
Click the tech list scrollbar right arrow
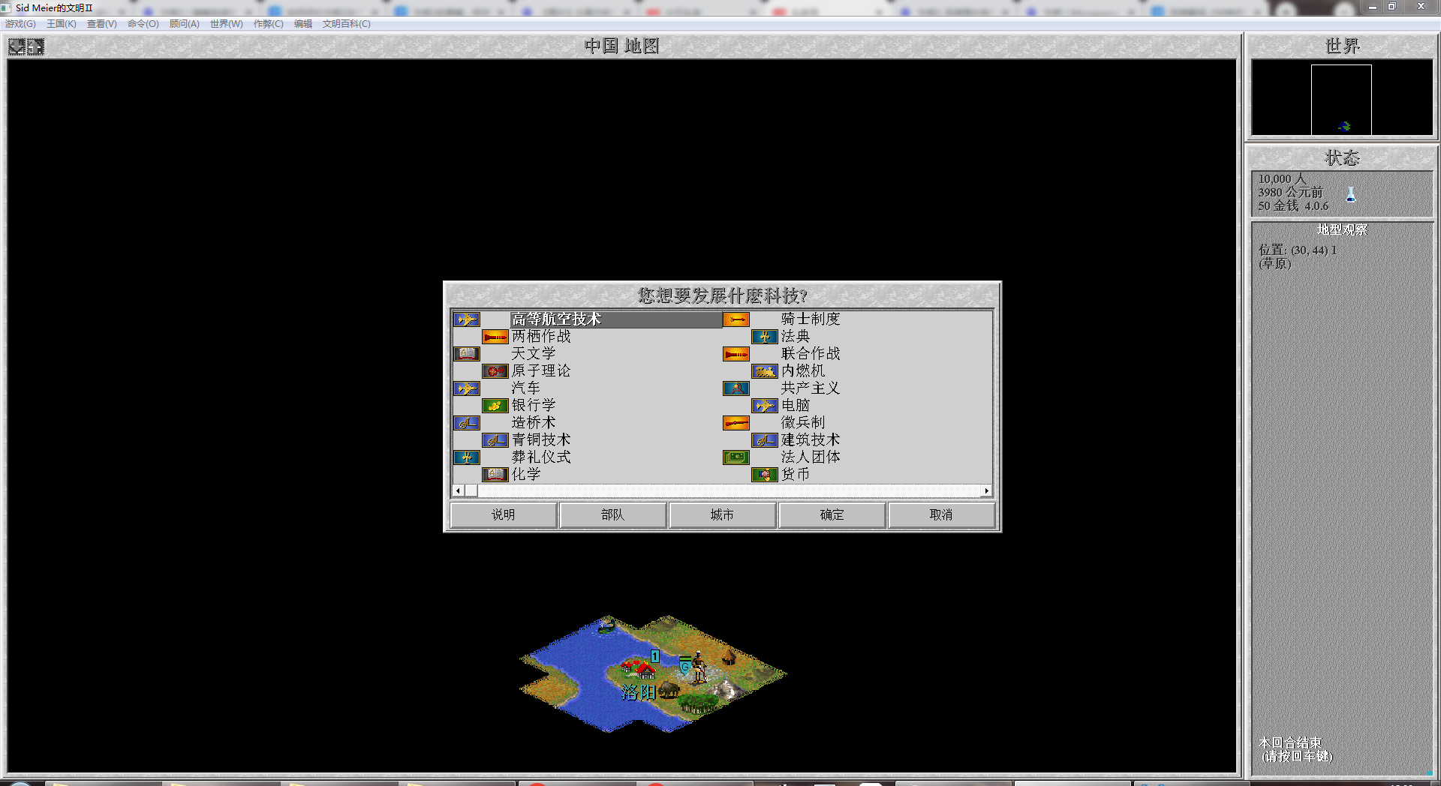(x=986, y=491)
